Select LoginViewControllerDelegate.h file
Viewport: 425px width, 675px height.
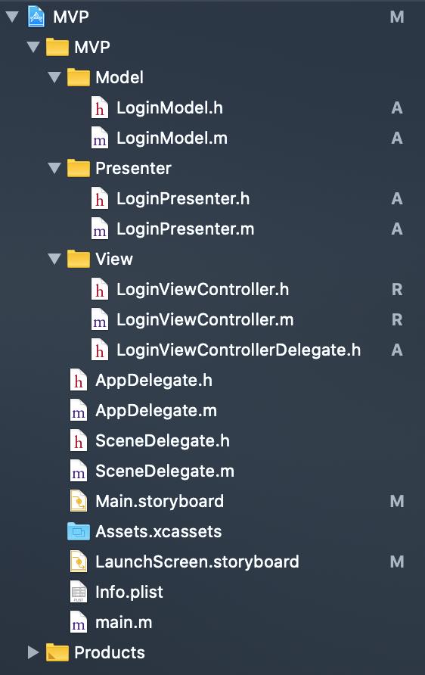239,350
